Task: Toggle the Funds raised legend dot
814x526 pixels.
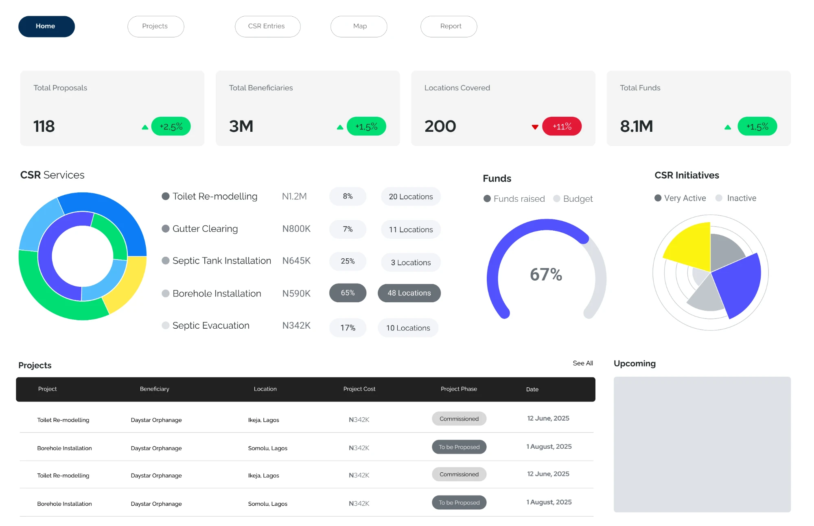Action: pos(487,199)
